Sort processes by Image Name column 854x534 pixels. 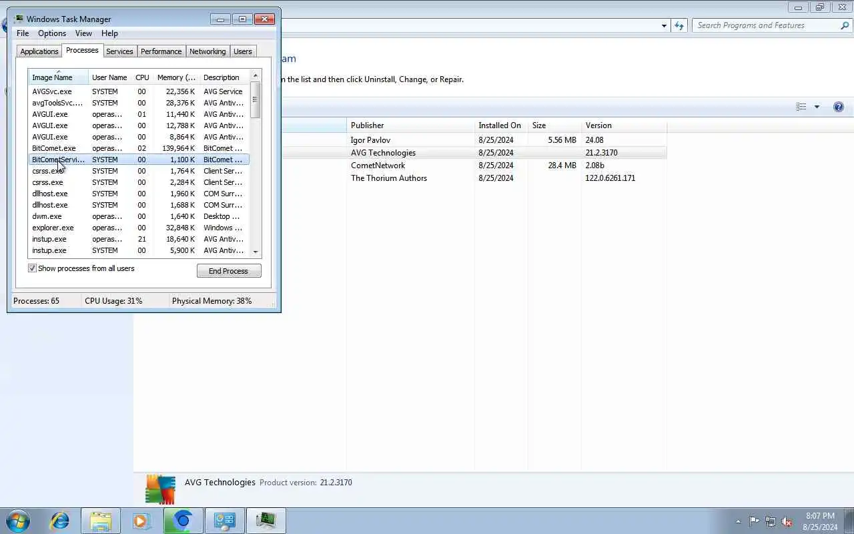58,77
